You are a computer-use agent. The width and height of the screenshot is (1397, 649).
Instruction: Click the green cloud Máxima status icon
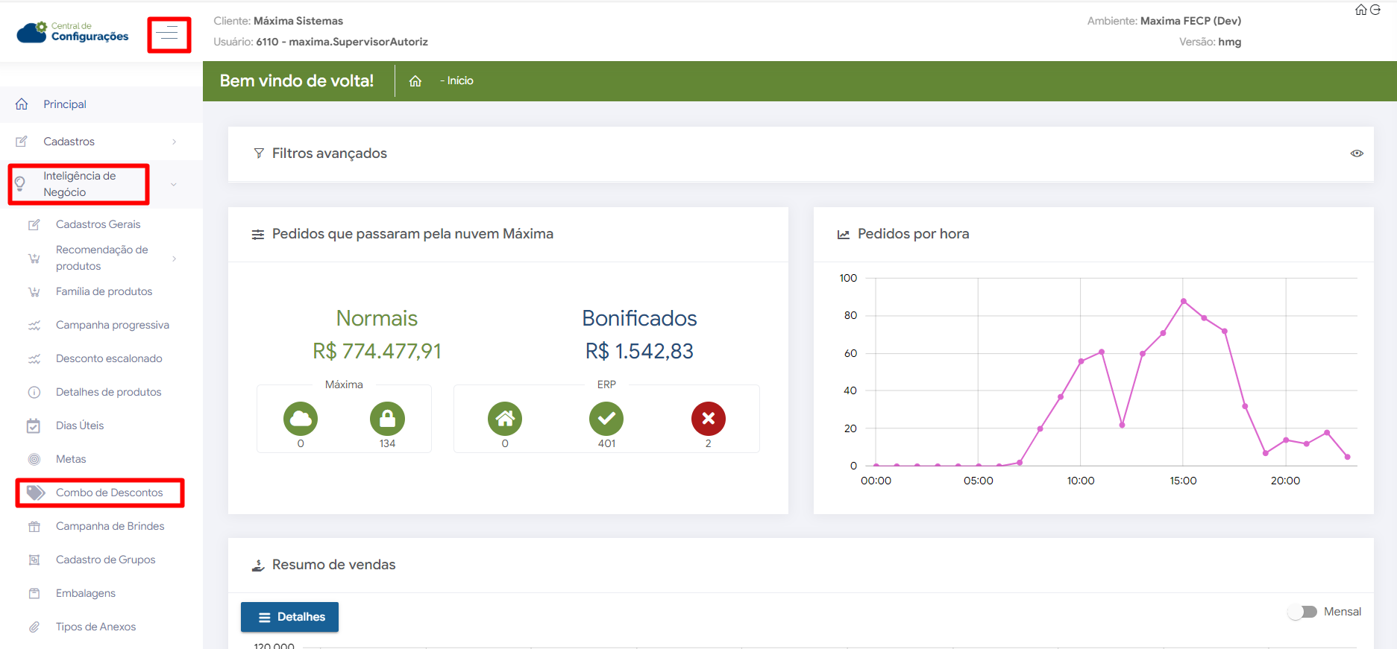301,419
